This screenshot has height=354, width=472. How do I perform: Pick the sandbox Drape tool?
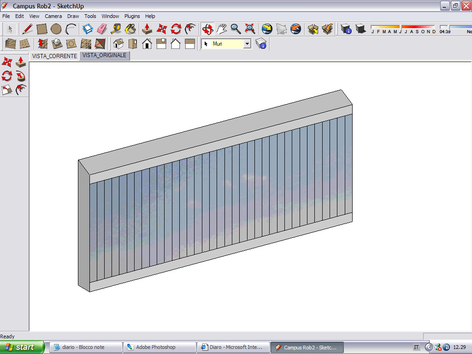(71, 44)
